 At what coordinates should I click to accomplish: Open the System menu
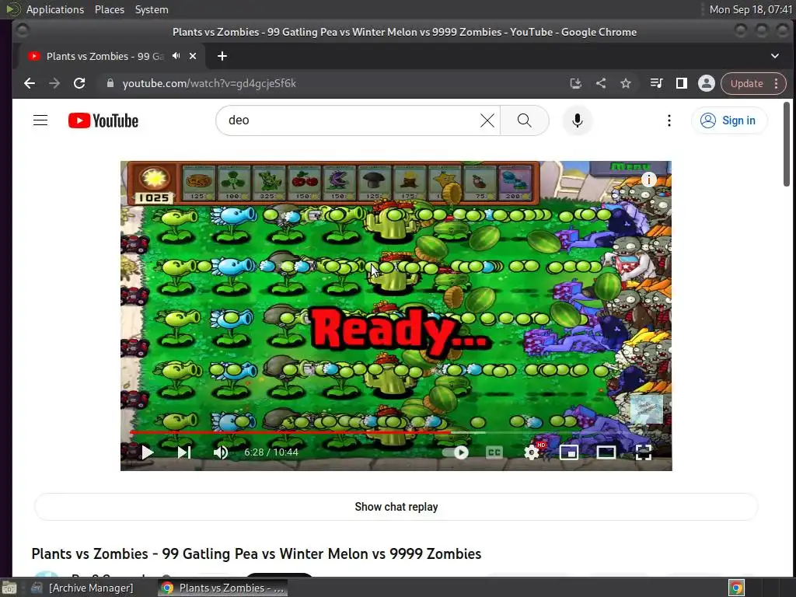click(x=152, y=9)
